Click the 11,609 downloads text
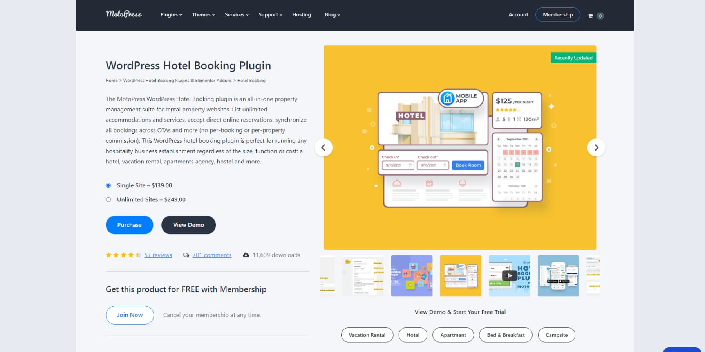705x352 pixels. pos(277,255)
